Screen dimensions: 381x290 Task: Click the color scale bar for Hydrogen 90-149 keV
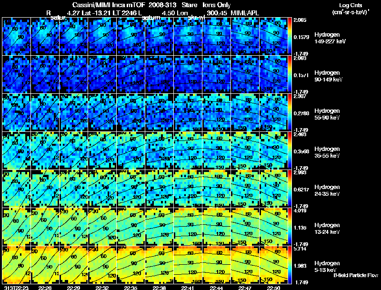pos(290,74)
